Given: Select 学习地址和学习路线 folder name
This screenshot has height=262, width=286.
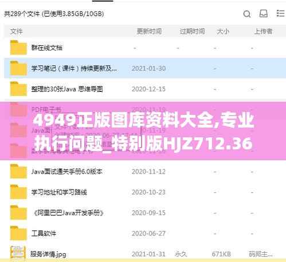Looking at the screenshot, I should pyautogui.click(x=59, y=192).
